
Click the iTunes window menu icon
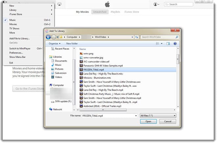pyautogui.click(x=5, y=2)
